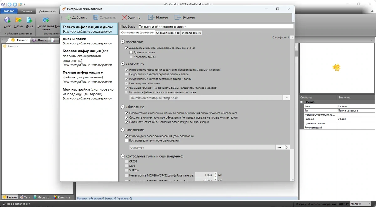Select Полная информация о файлах profile
Screen dimensions: 376x207
point(89,77)
